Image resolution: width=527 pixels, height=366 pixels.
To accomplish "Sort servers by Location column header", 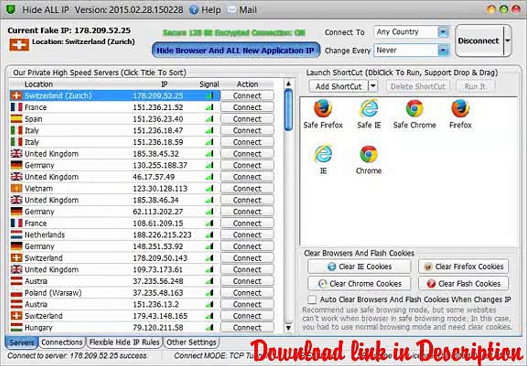I will pos(39,84).
